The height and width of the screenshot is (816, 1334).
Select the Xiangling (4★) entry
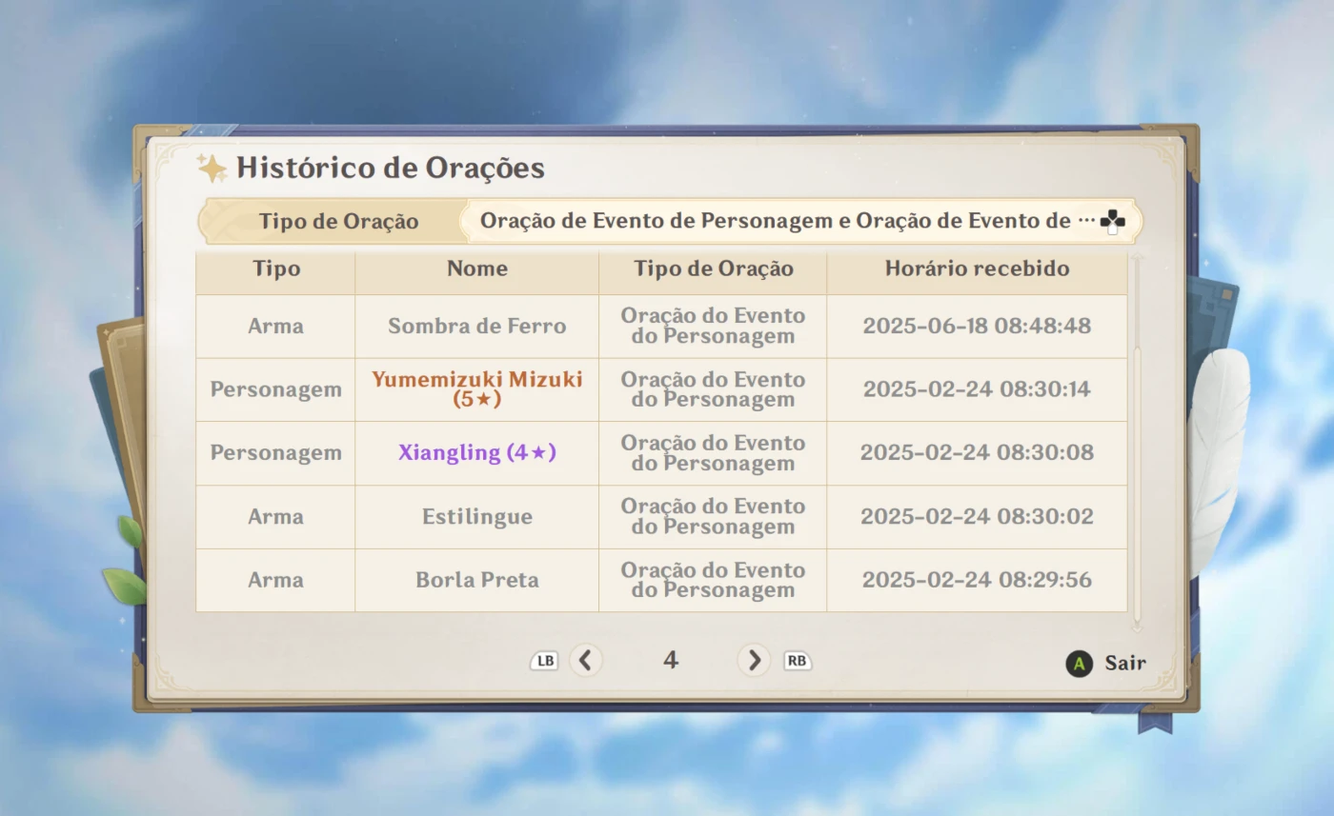pyautogui.click(x=477, y=453)
